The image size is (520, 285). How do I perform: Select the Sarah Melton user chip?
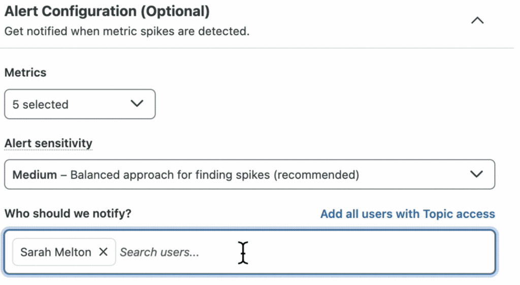pyautogui.click(x=56, y=252)
